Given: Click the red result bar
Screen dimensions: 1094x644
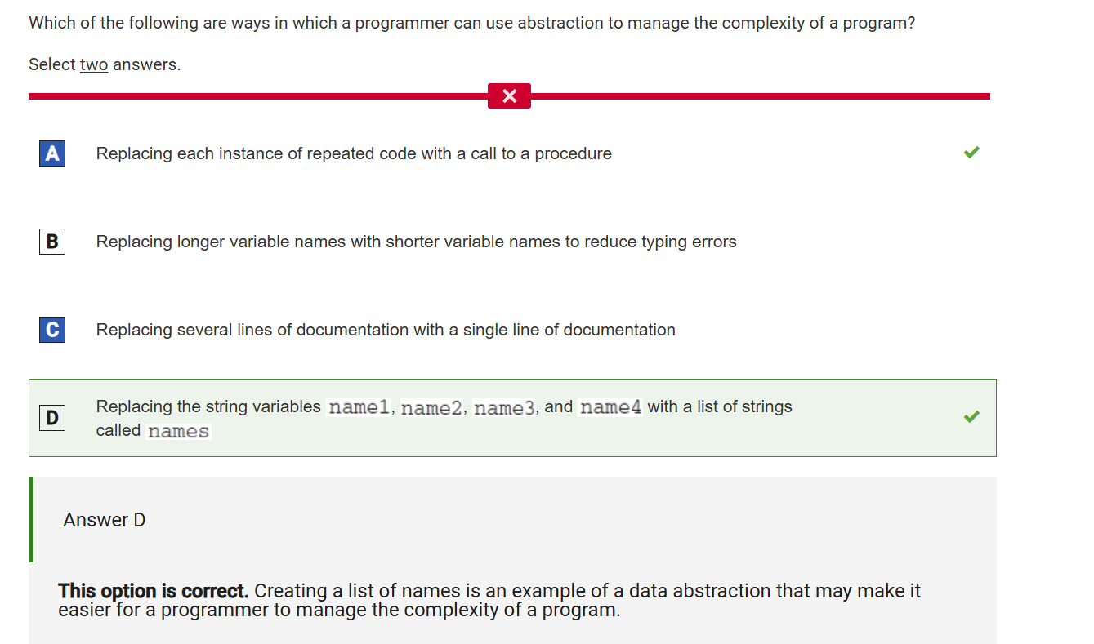Looking at the screenshot, I should tap(509, 96).
